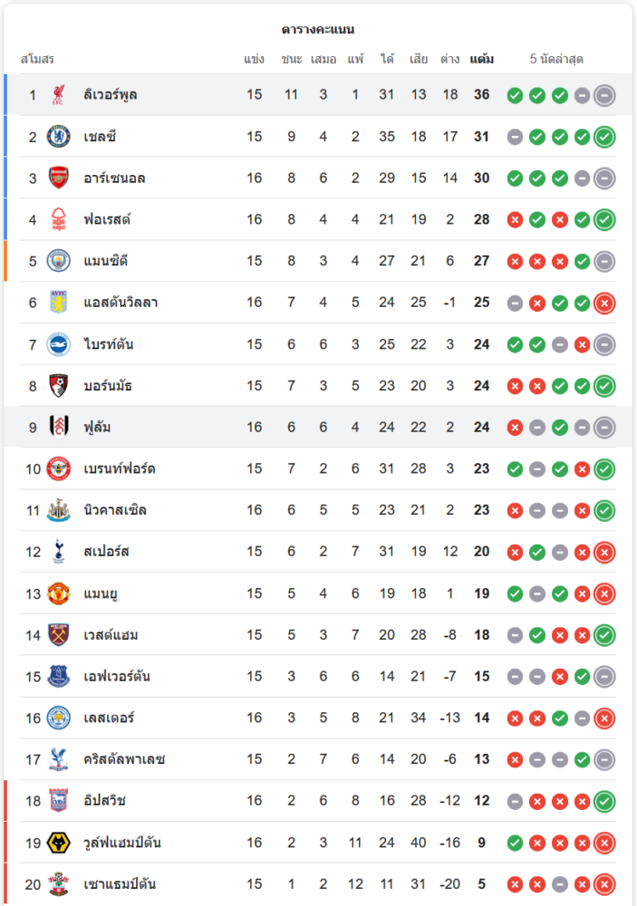Click the Chelsea club crest

coord(59,137)
